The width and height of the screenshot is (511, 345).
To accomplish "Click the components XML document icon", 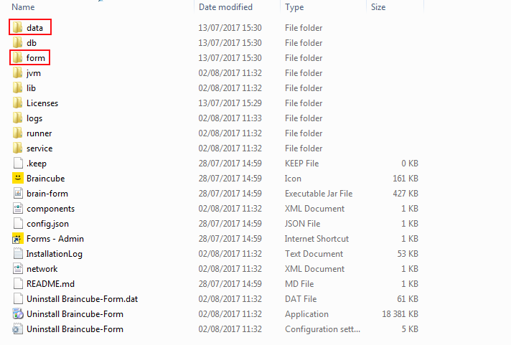I will coord(18,209).
